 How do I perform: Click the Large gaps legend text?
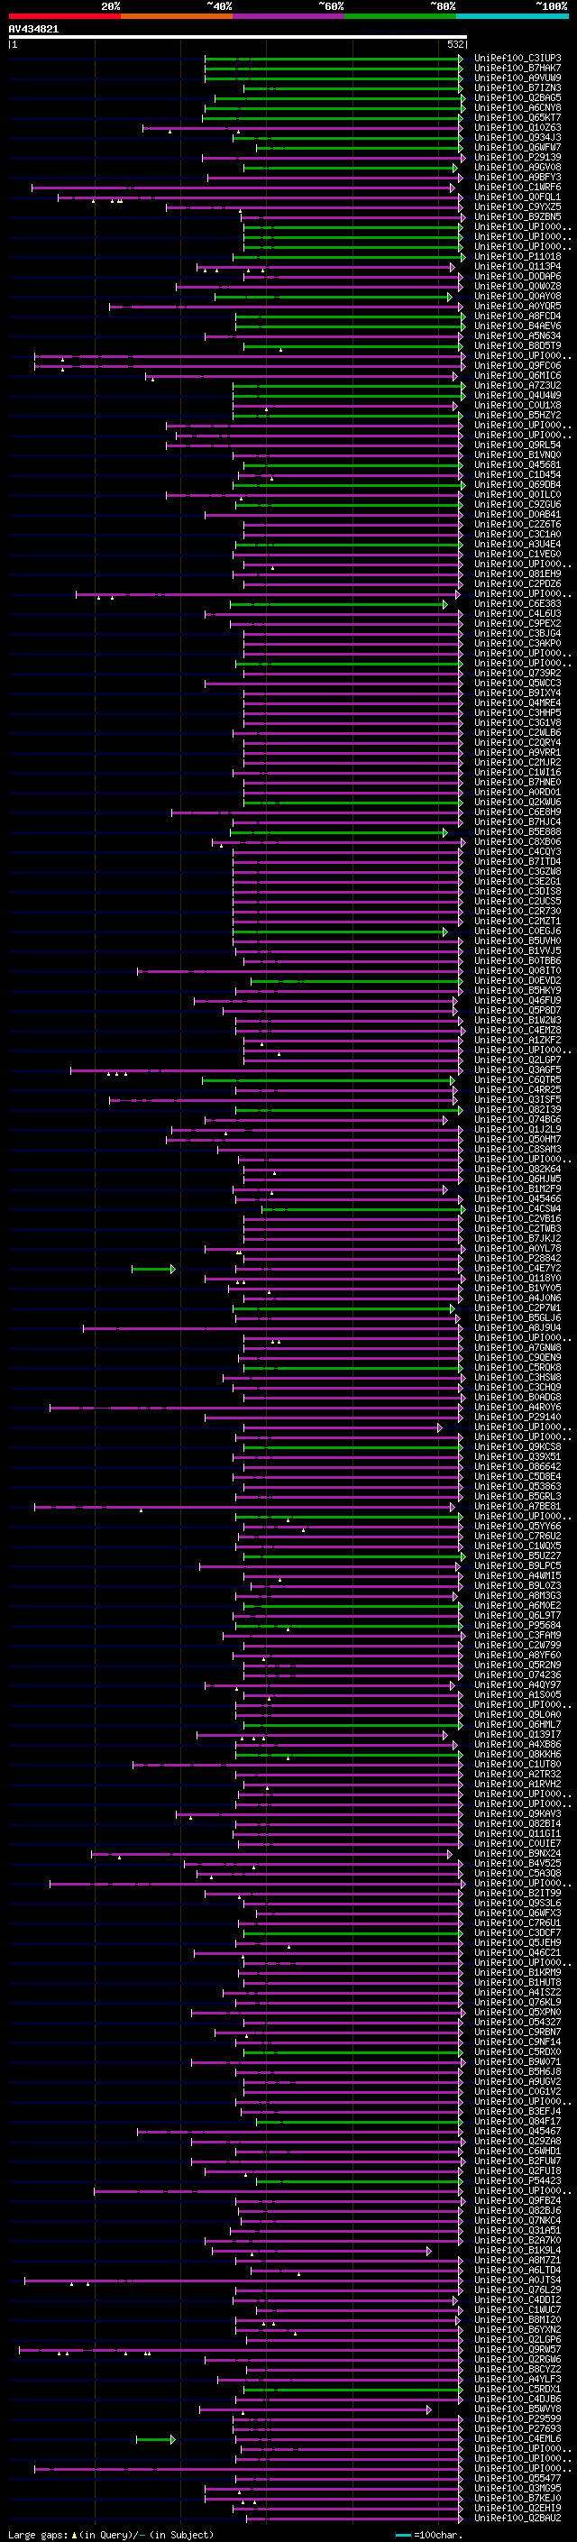tap(38, 2535)
